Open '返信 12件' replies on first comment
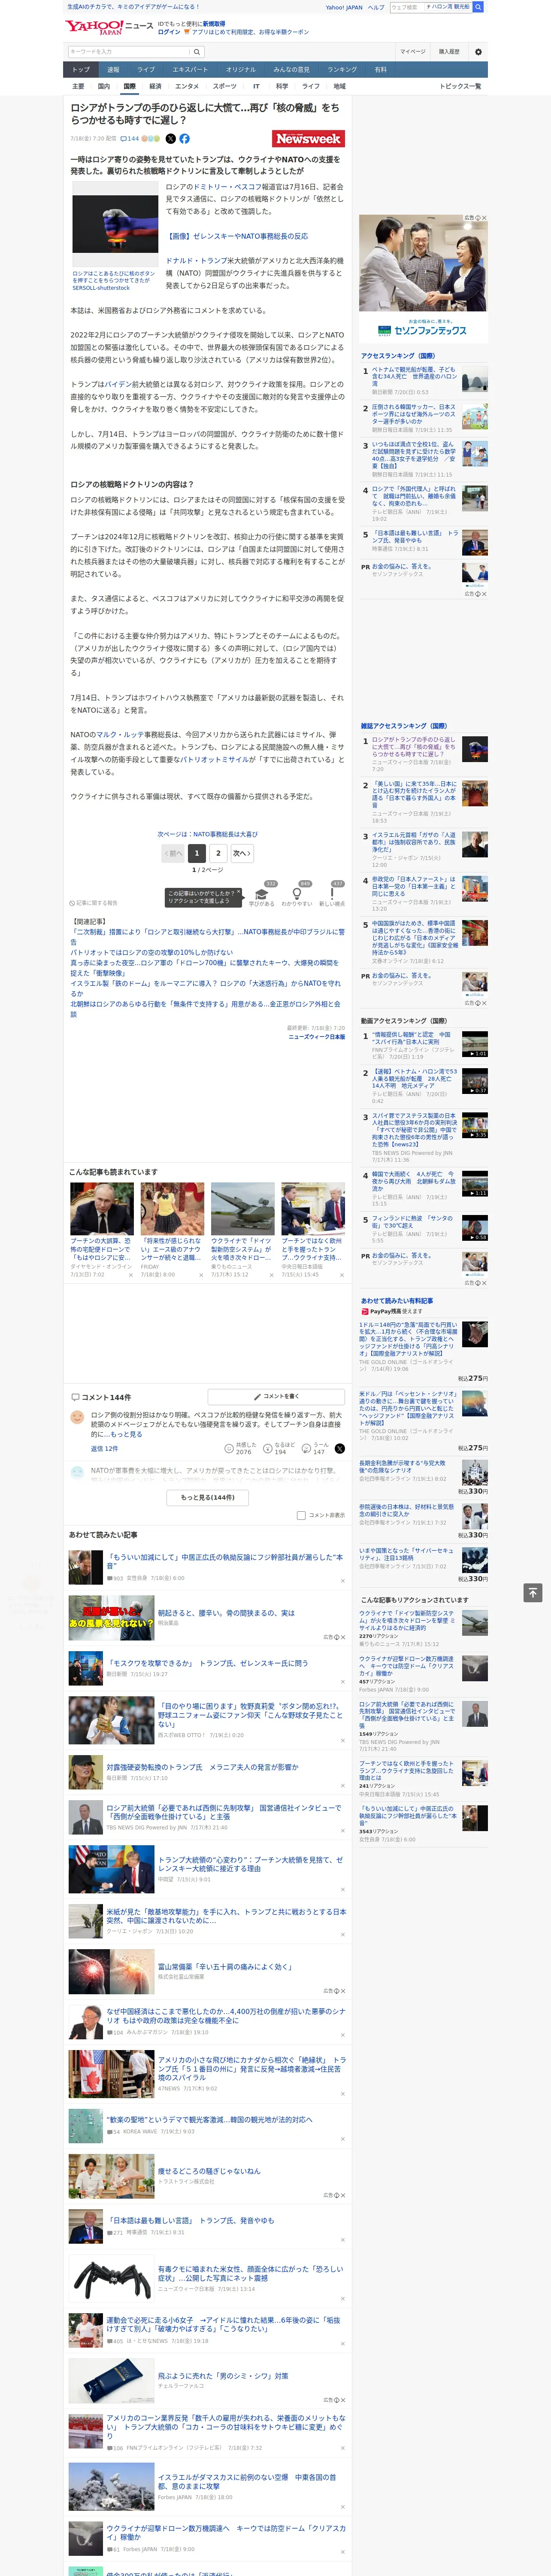Image resolution: width=551 pixels, height=2576 pixels. click(104, 1448)
